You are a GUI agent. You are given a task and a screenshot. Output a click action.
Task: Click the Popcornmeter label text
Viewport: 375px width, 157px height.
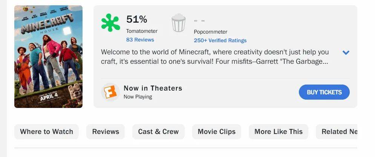pyautogui.click(x=210, y=32)
